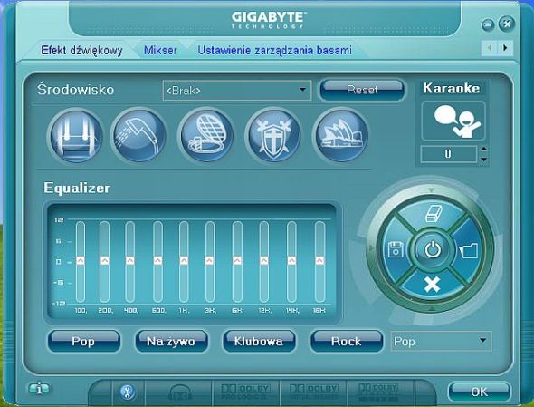Click the OK button
The width and height of the screenshot is (534, 407).
(x=480, y=392)
